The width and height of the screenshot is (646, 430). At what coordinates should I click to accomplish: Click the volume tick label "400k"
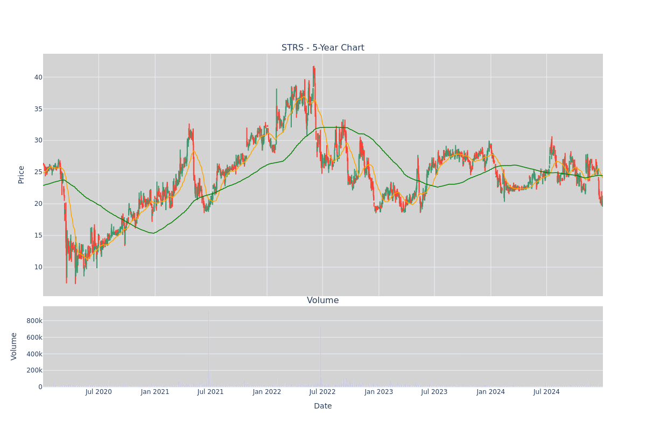[x=34, y=354]
